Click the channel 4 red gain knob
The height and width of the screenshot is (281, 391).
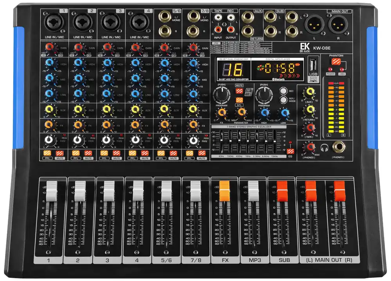pyautogui.click(x=135, y=48)
